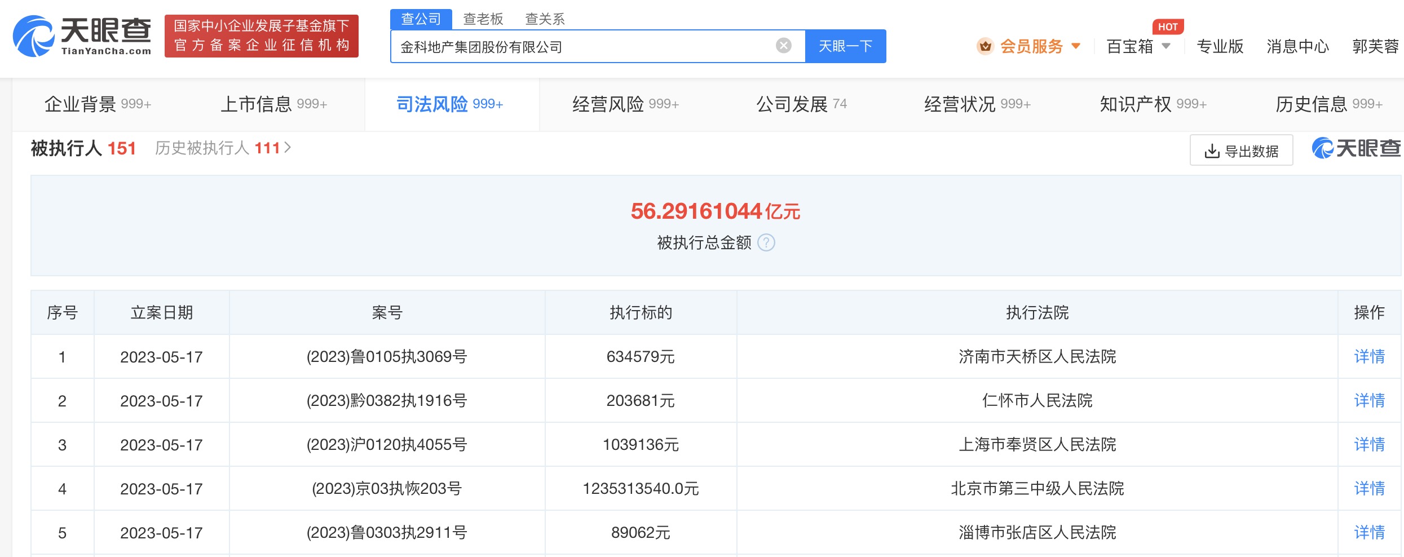
Task: Click total amount 56.29161044亿元
Action: point(716,211)
